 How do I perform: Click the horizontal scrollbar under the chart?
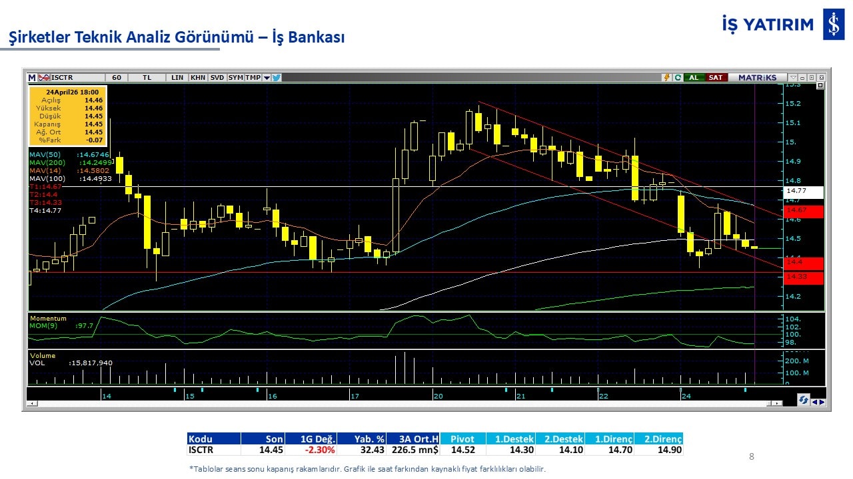[400, 403]
